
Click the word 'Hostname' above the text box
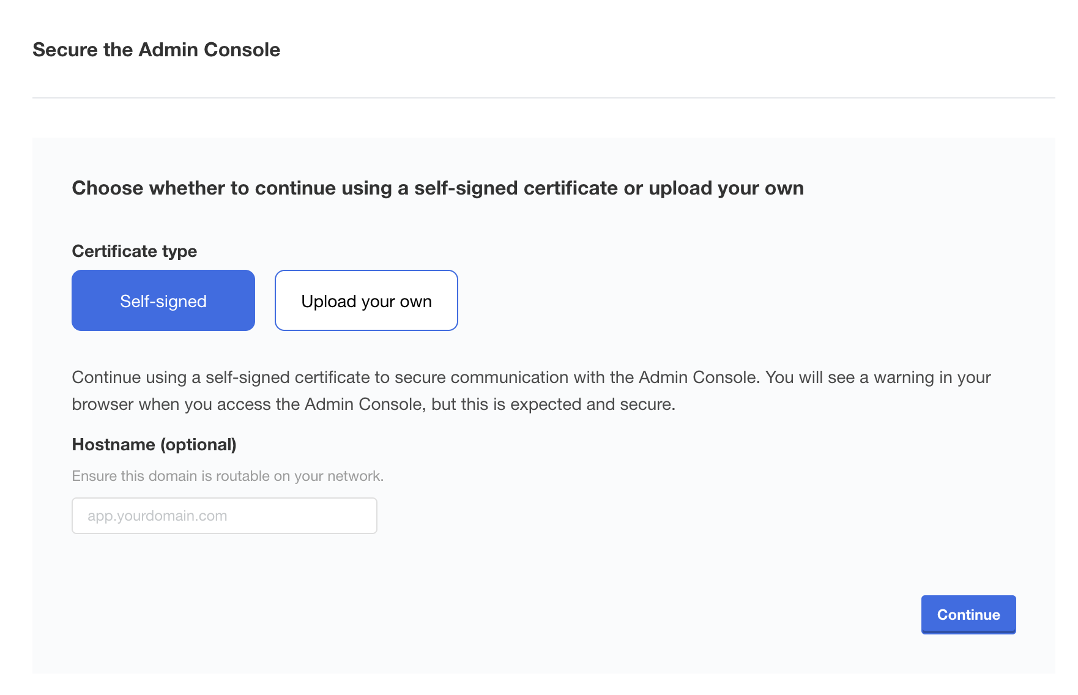pyautogui.click(x=114, y=444)
